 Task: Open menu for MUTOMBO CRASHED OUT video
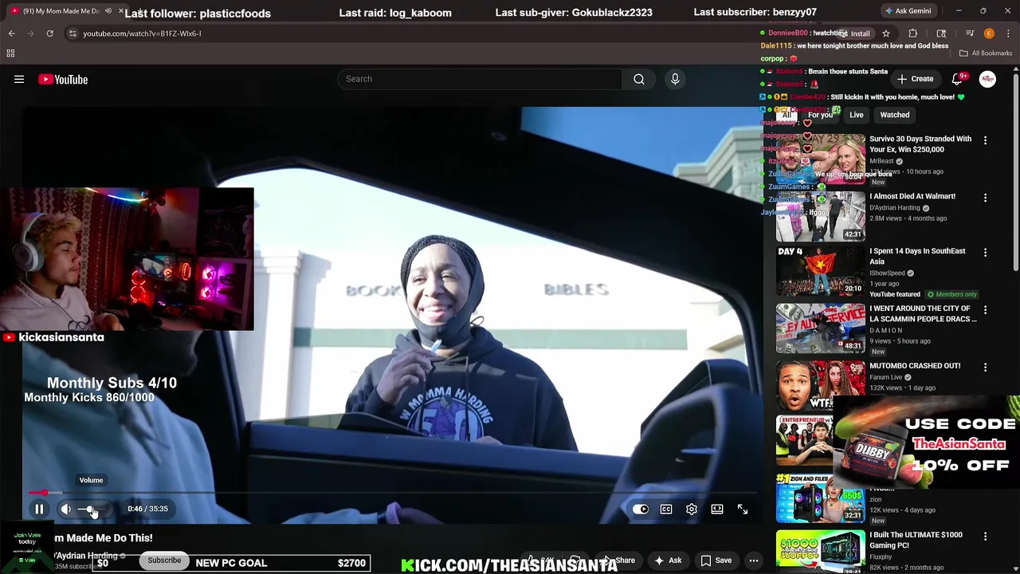point(985,368)
